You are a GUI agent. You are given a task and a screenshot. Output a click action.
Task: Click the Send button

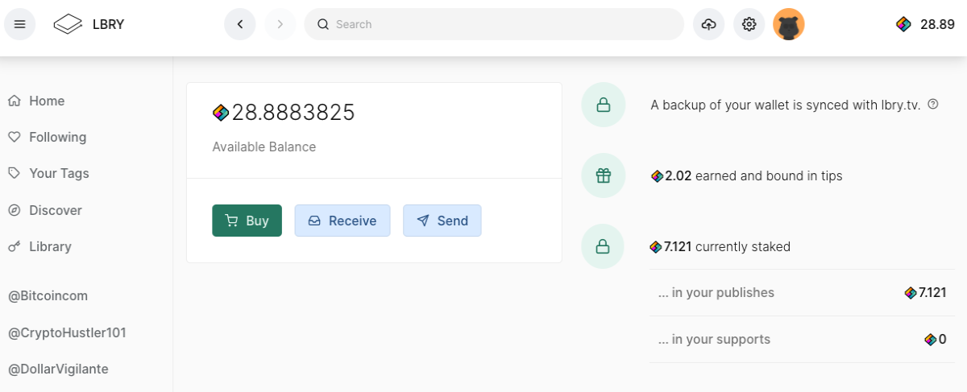pos(442,221)
